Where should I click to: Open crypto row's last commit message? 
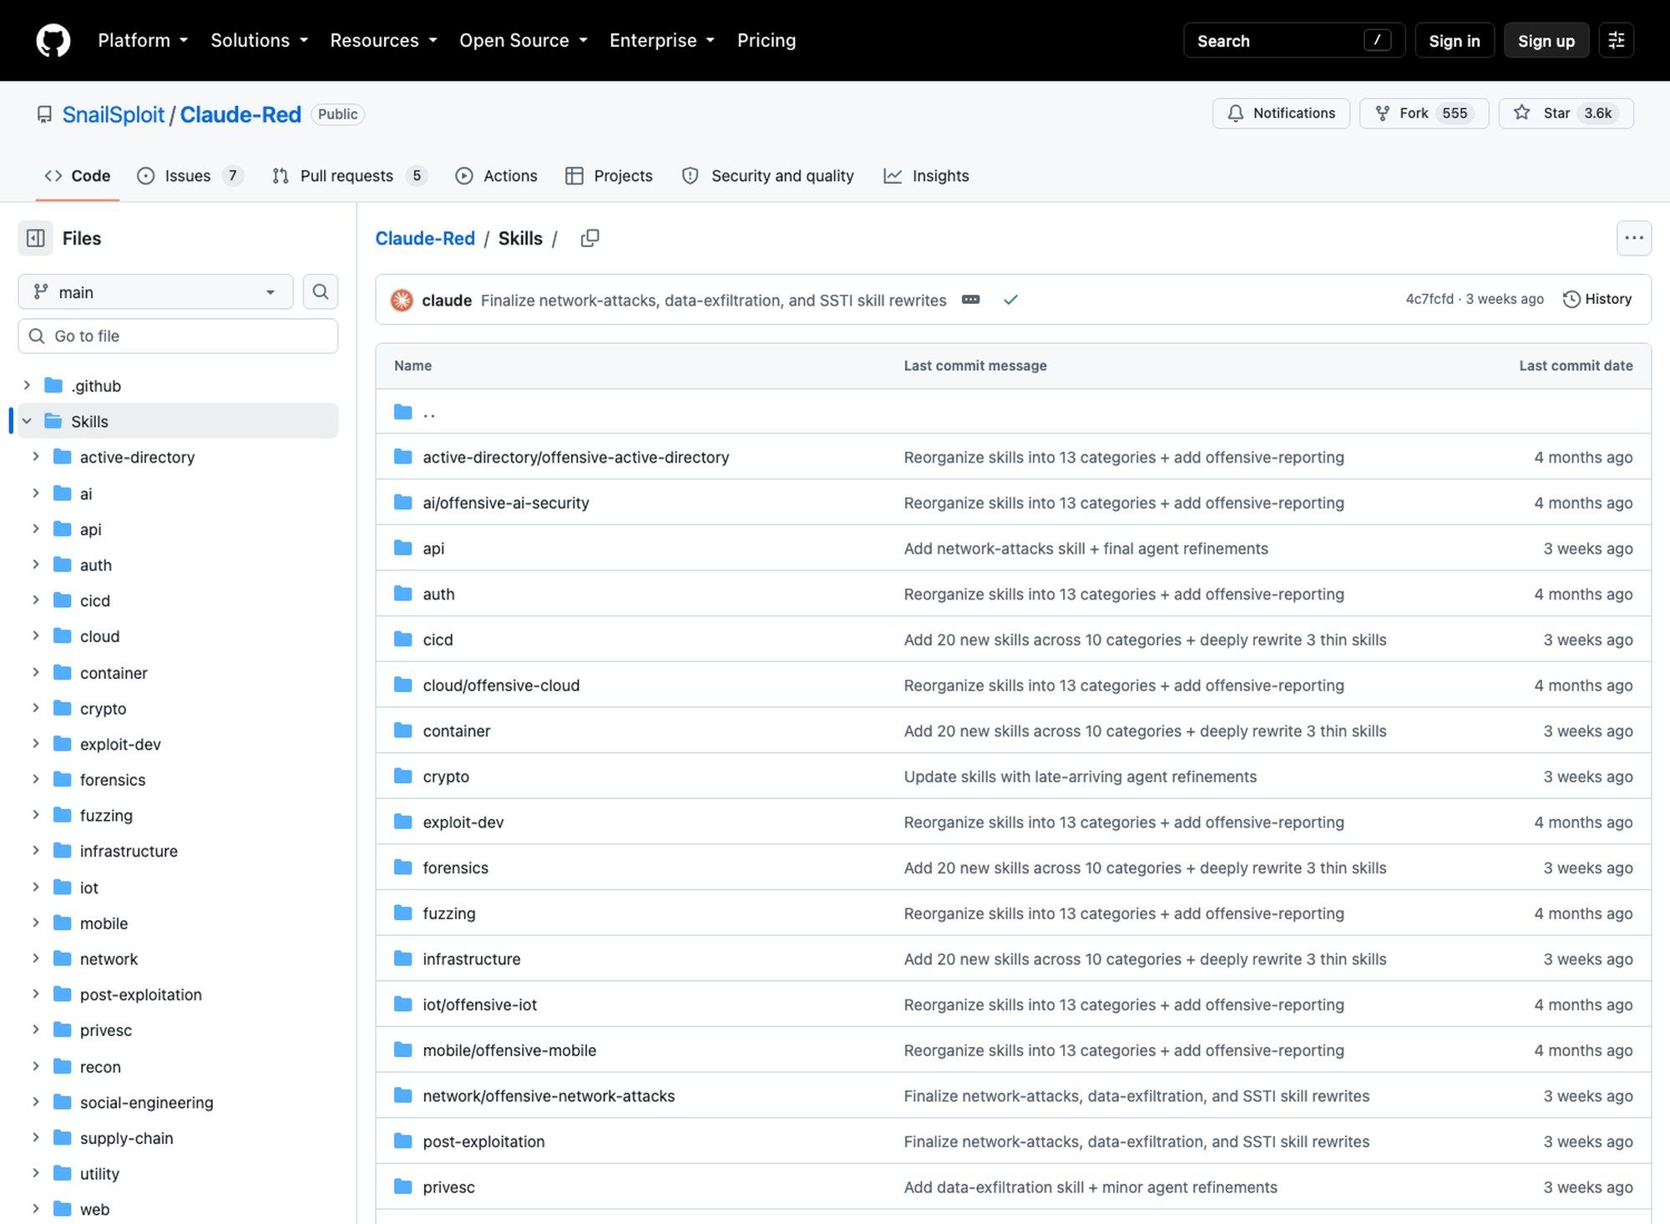coord(1080,776)
